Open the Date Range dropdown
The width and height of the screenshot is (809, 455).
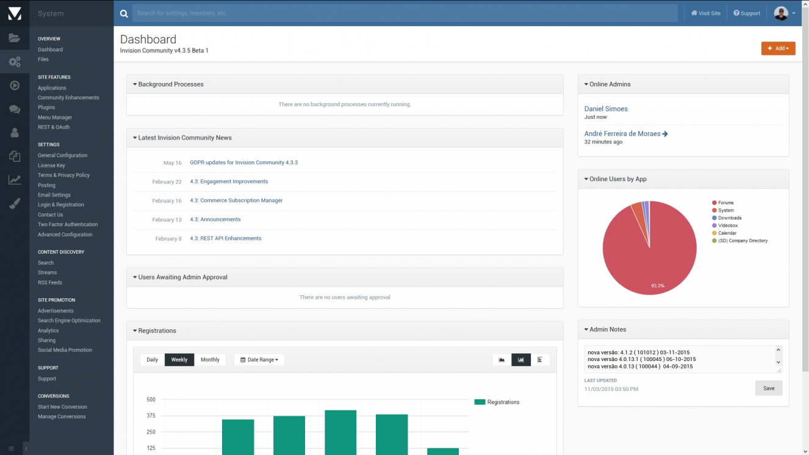[259, 360]
